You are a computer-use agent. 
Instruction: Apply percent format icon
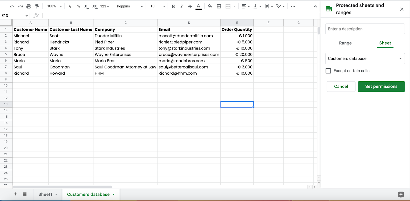(78, 6)
